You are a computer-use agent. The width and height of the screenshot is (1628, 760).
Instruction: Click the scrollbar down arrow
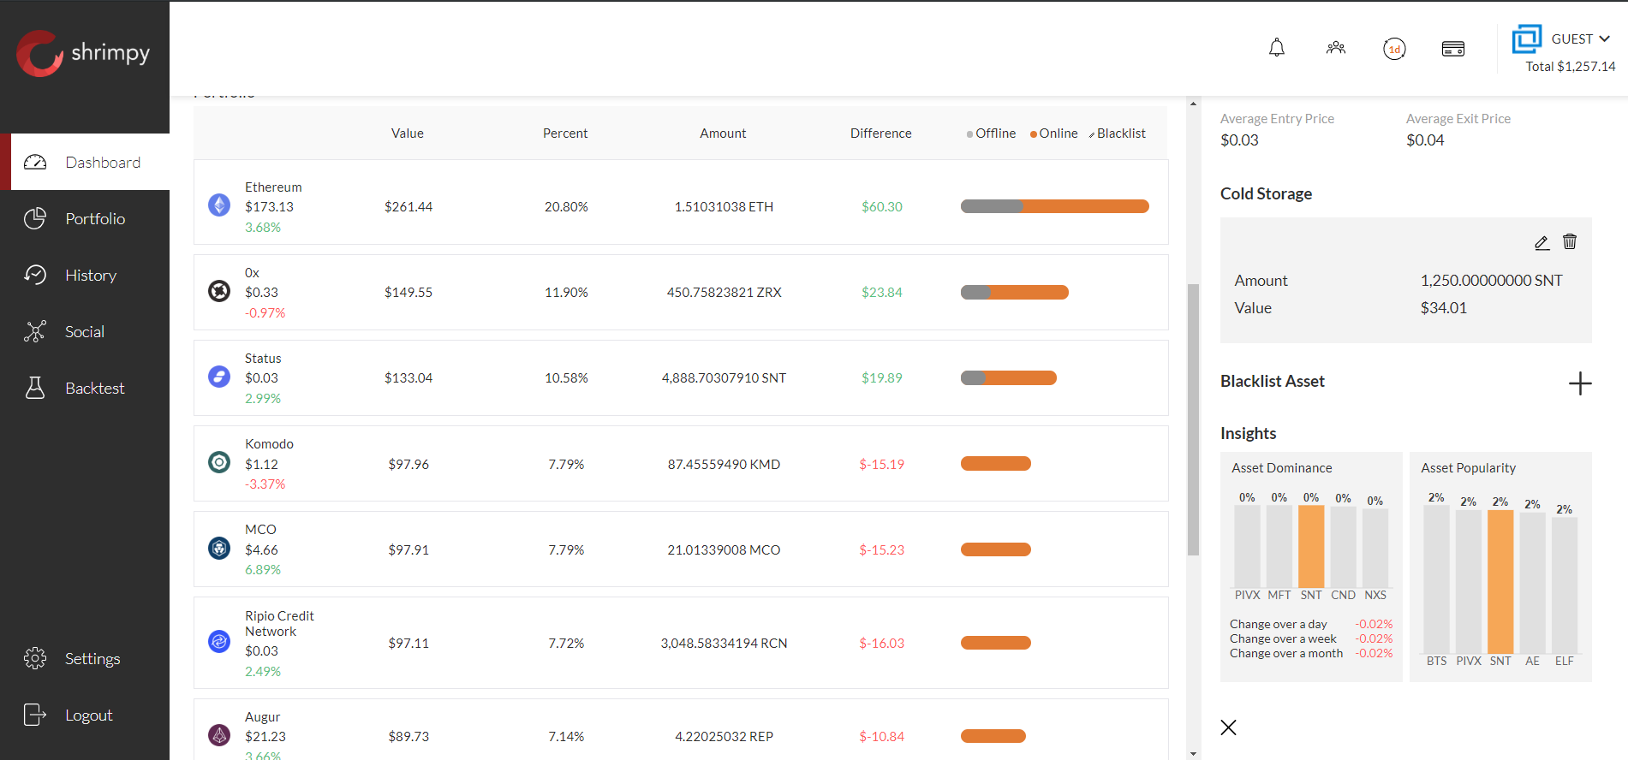[1193, 754]
